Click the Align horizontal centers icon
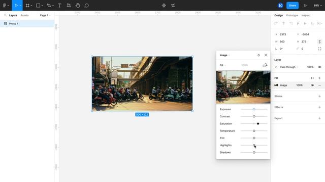This screenshot has width=325, height=182. click(x=283, y=23)
